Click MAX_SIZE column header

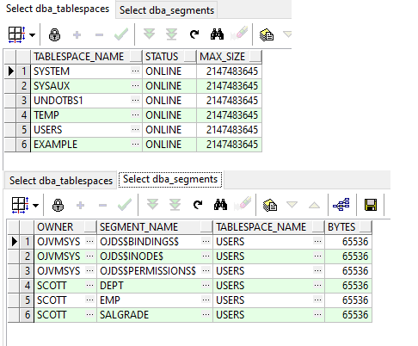click(229, 57)
